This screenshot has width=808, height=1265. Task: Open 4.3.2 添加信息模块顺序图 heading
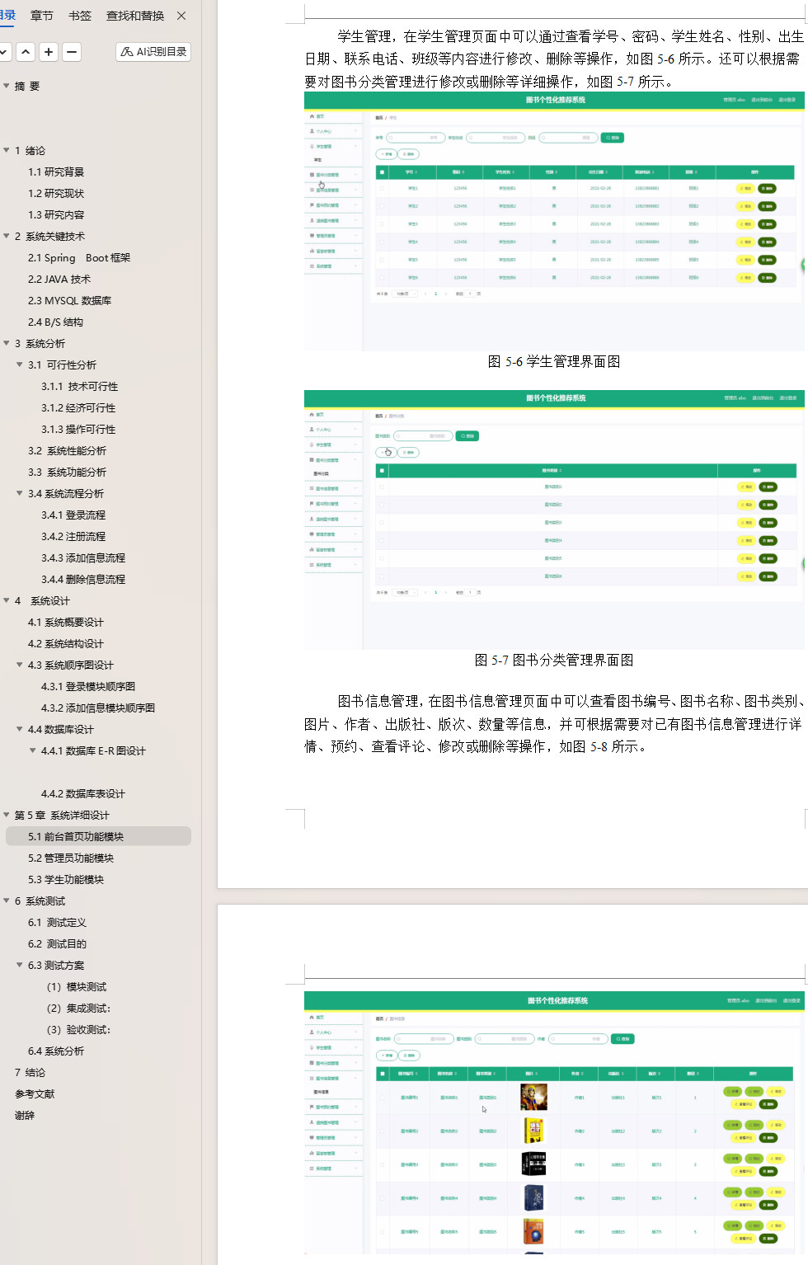tap(98, 708)
